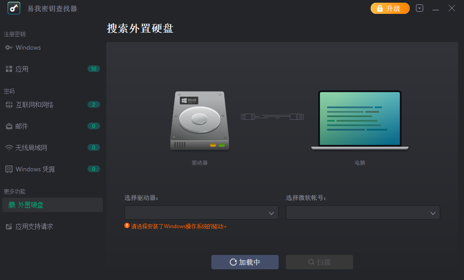Click the Windows key icon in sidebar

coord(9,47)
